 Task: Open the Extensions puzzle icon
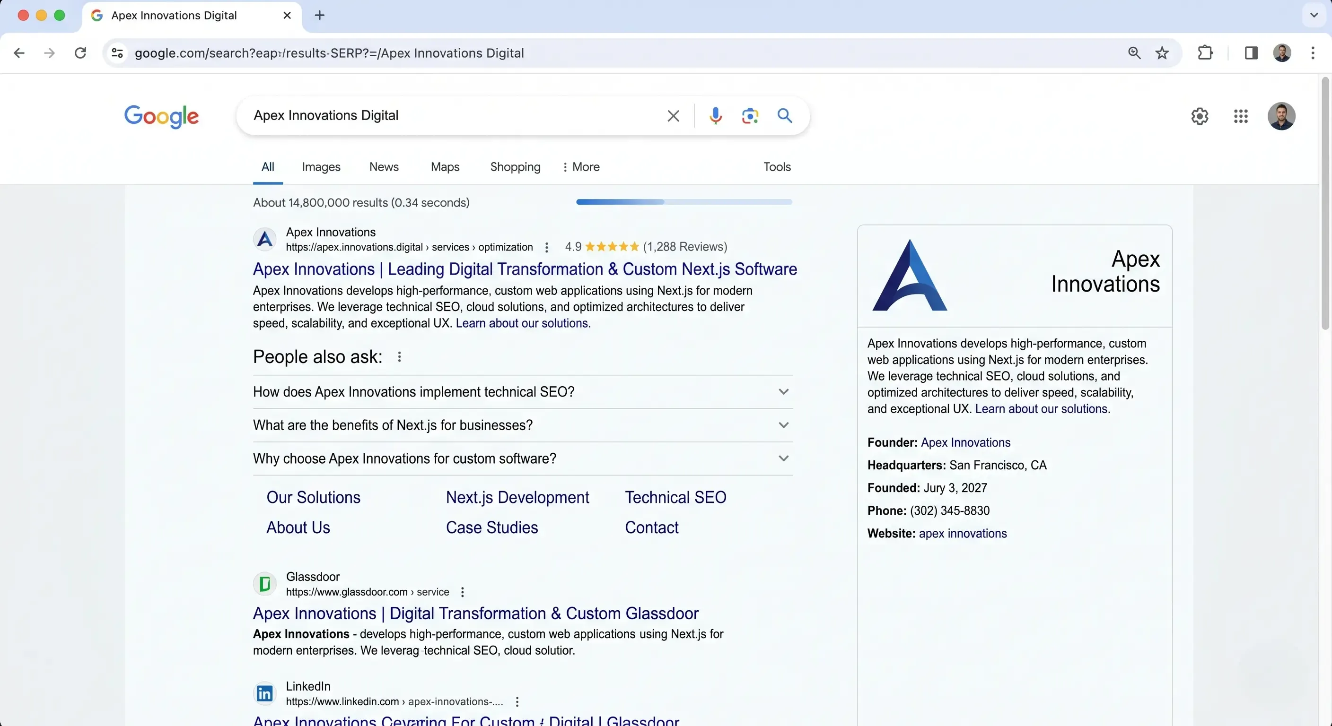click(1205, 53)
